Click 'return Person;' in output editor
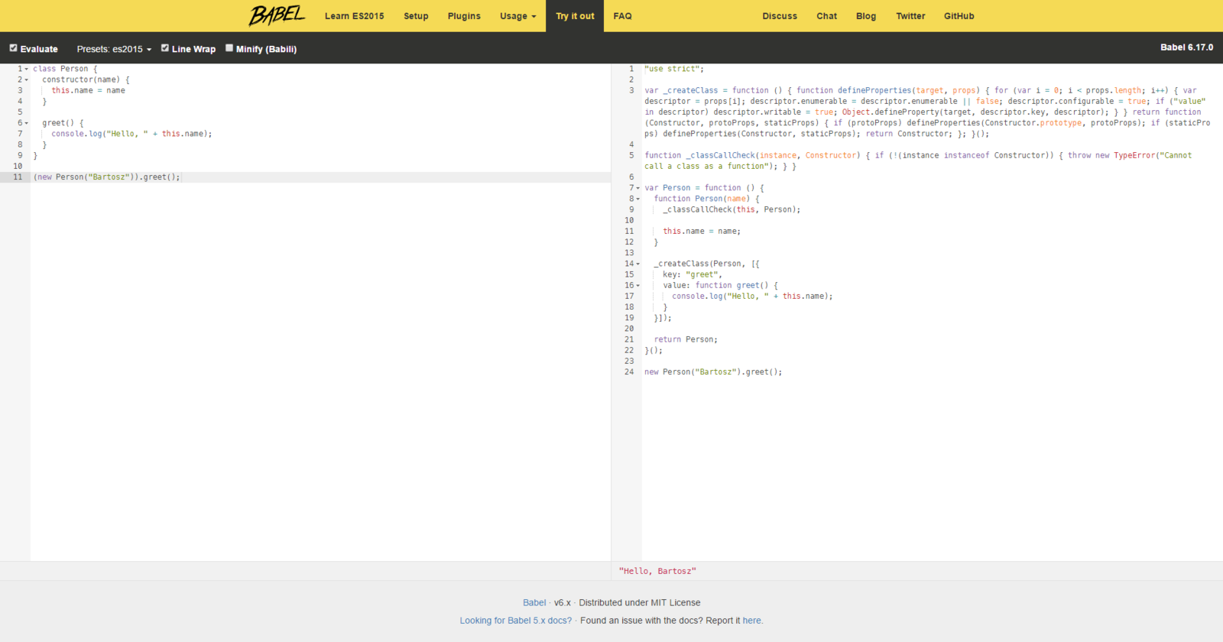 [686, 339]
